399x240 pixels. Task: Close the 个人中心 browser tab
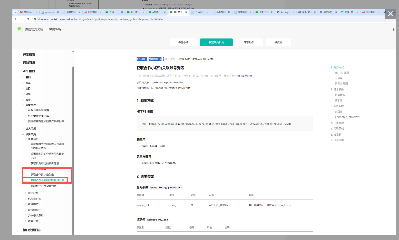[207, 12]
